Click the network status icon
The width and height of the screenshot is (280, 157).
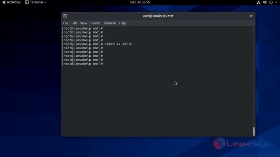[259, 2]
